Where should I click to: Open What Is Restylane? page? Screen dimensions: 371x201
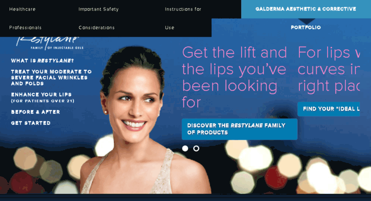42,61
